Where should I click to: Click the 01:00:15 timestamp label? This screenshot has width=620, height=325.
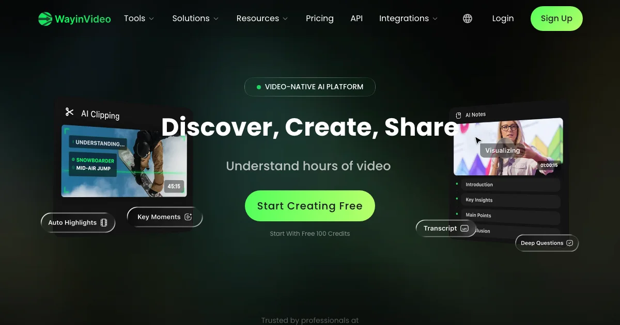(549, 166)
